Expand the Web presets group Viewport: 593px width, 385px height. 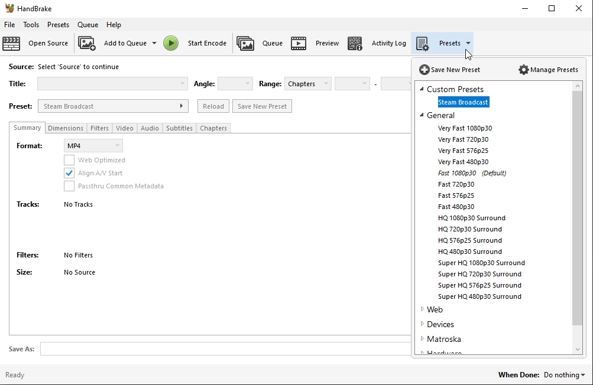click(x=422, y=309)
